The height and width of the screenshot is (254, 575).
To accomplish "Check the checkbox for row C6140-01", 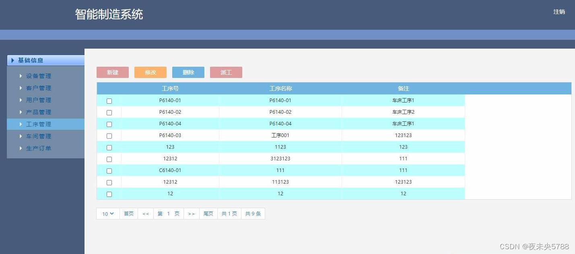I will point(109,171).
